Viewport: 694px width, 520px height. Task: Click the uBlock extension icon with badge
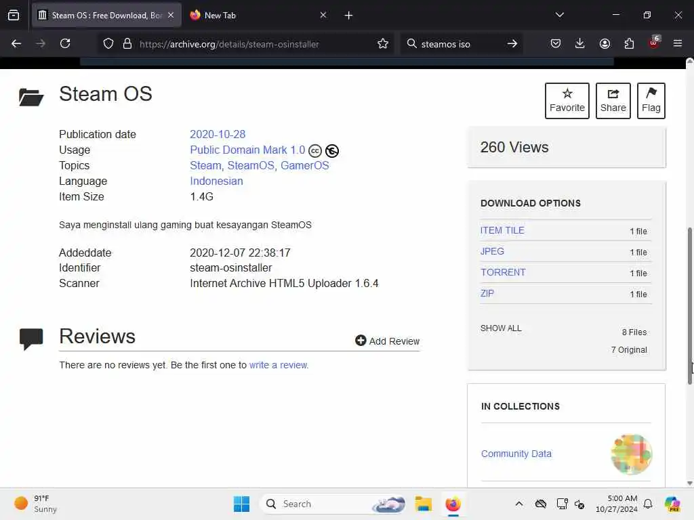pos(654,43)
